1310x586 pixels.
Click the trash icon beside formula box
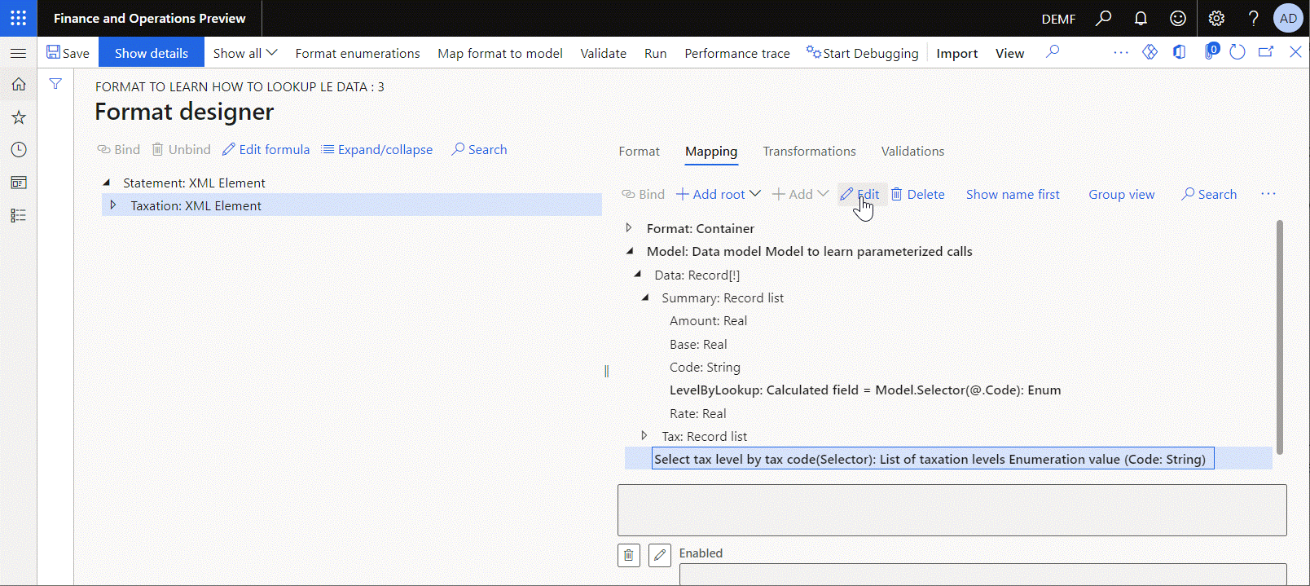[629, 556]
